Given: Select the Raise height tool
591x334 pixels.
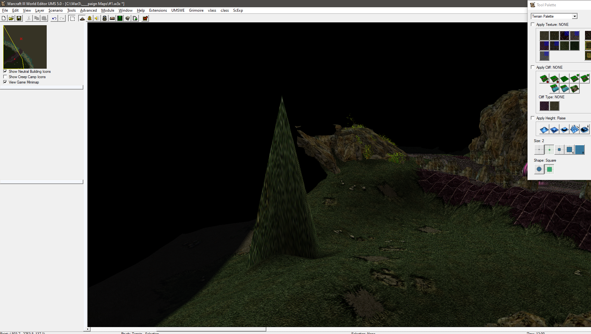Looking at the screenshot, I should pyautogui.click(x=544, y=129).
